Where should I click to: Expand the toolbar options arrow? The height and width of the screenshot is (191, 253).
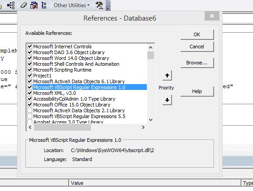click(x=108, y=8)
